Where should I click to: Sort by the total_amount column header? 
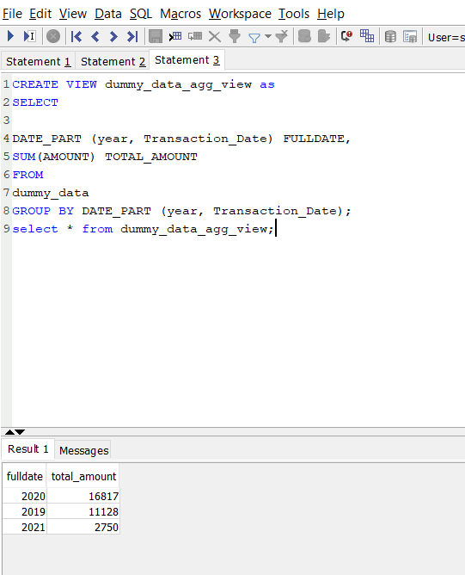(x=83, y=476)
